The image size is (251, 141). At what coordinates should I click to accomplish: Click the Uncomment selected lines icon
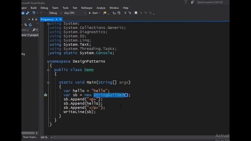click(x=119, y=13)
